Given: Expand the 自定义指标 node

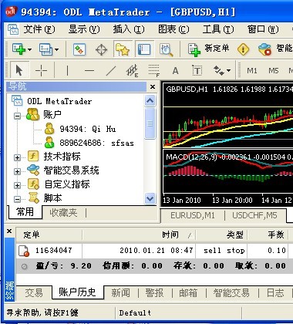Looking at the screenshot, I should pyautogui.click(x=17, y=185).
